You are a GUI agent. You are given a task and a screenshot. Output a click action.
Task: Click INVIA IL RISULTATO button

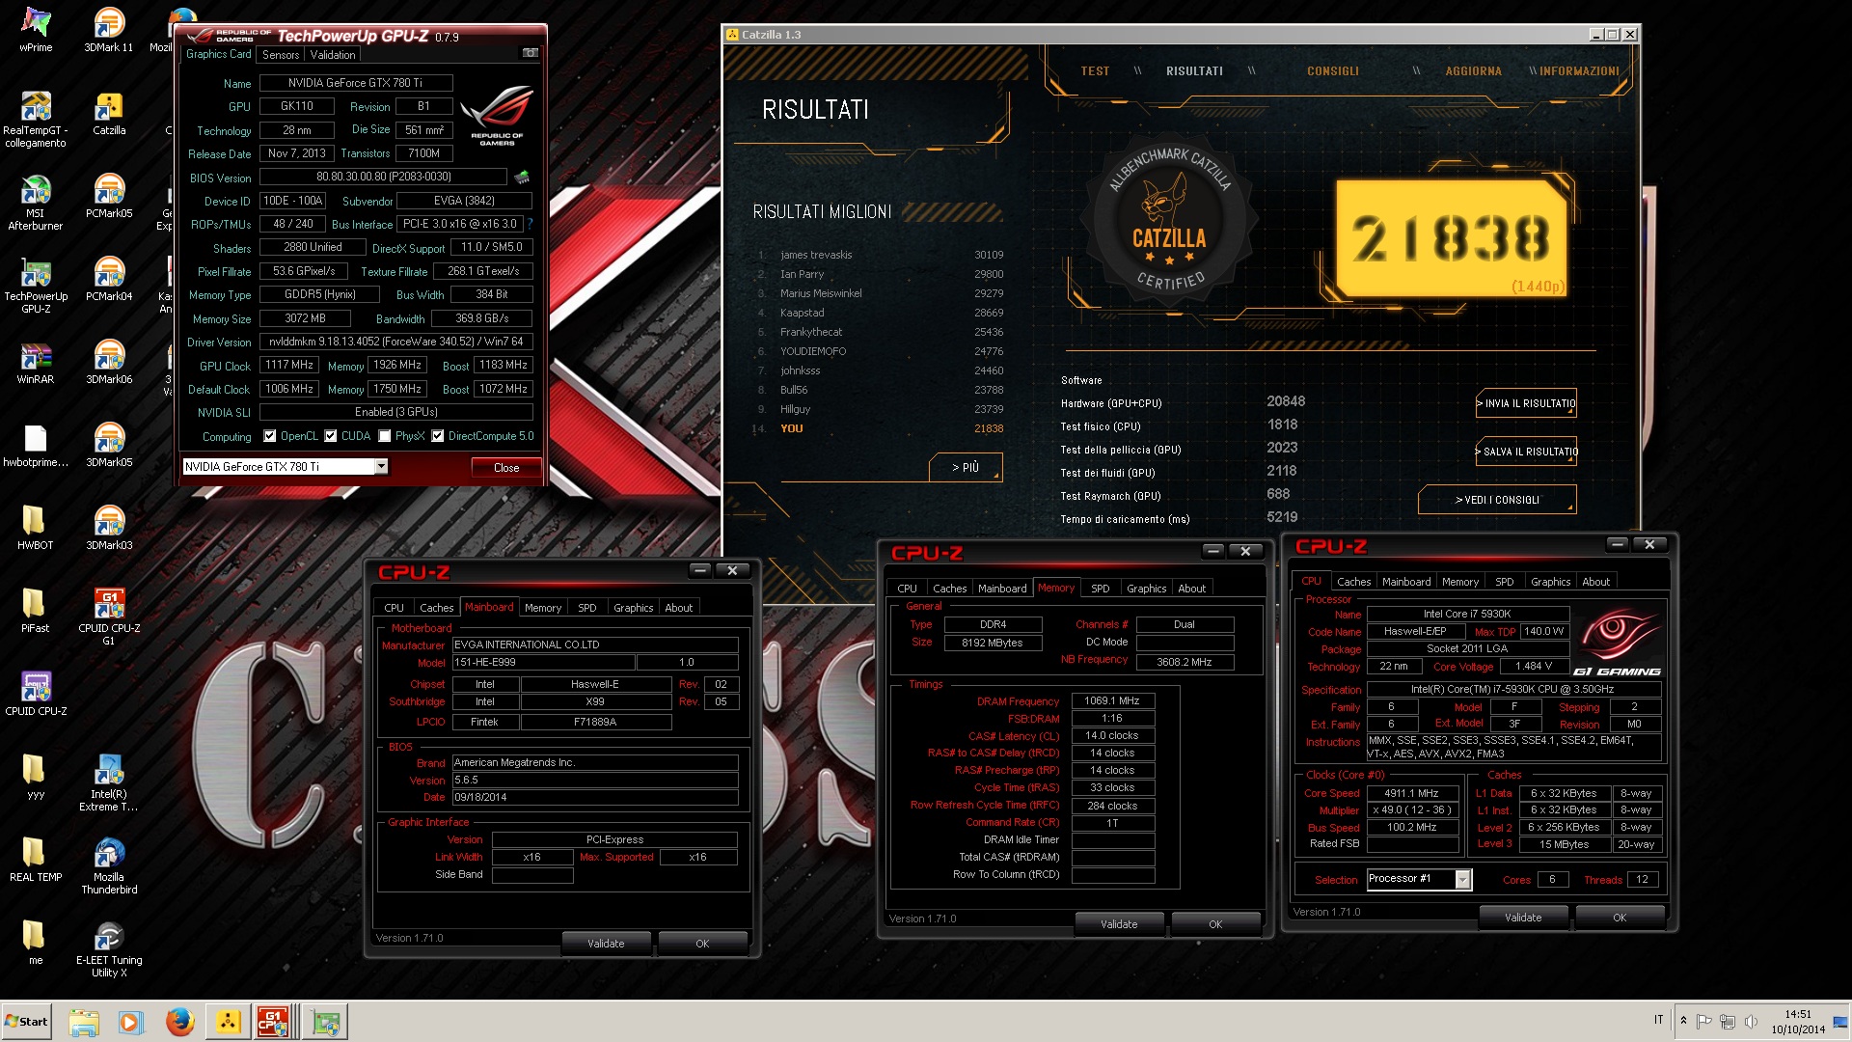tap(1526, 404)
